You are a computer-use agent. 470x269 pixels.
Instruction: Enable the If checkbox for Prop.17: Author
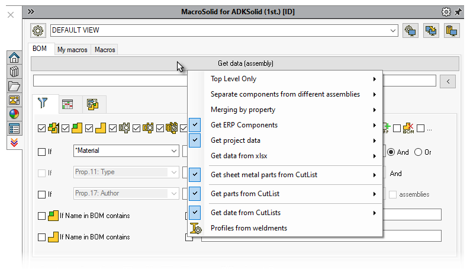pos(41,194)
